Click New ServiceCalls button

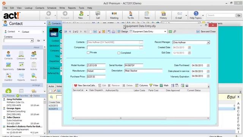click(85, 85)
